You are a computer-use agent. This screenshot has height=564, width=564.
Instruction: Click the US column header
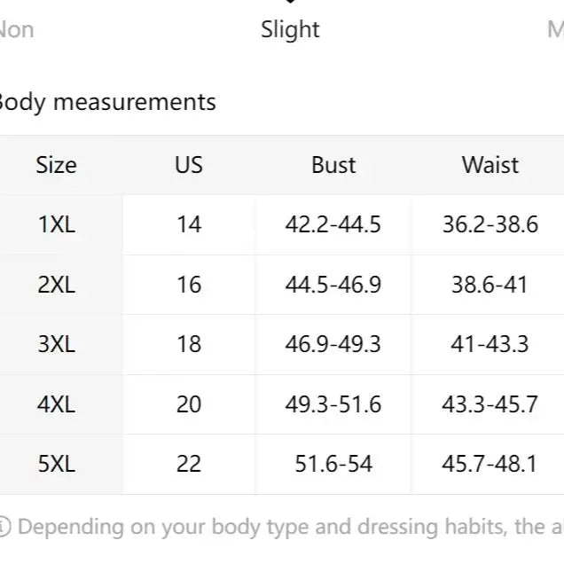click(x=189, y=165)
